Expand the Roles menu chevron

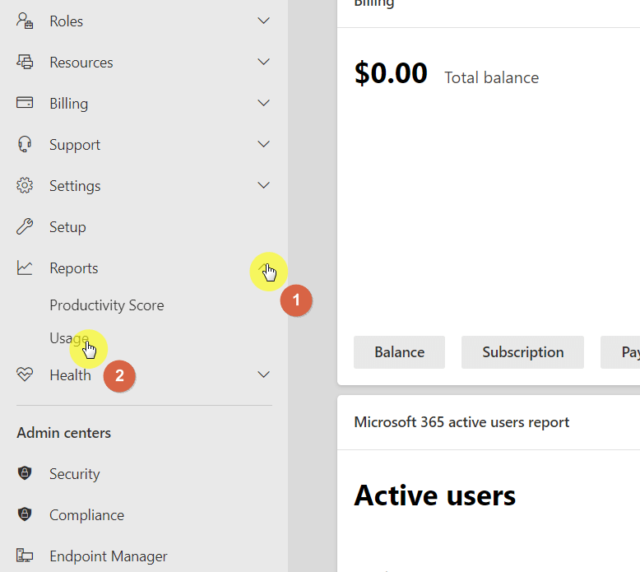point(264,21)
